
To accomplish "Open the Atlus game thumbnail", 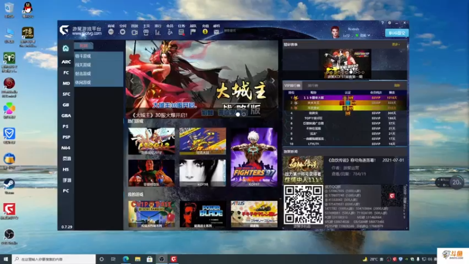I will 254,214.
